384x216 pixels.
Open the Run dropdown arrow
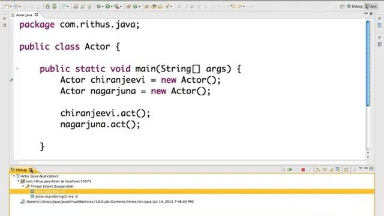[112, 7]
